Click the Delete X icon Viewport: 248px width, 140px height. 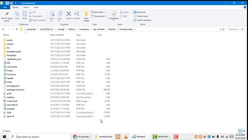[x=69, y=14]
